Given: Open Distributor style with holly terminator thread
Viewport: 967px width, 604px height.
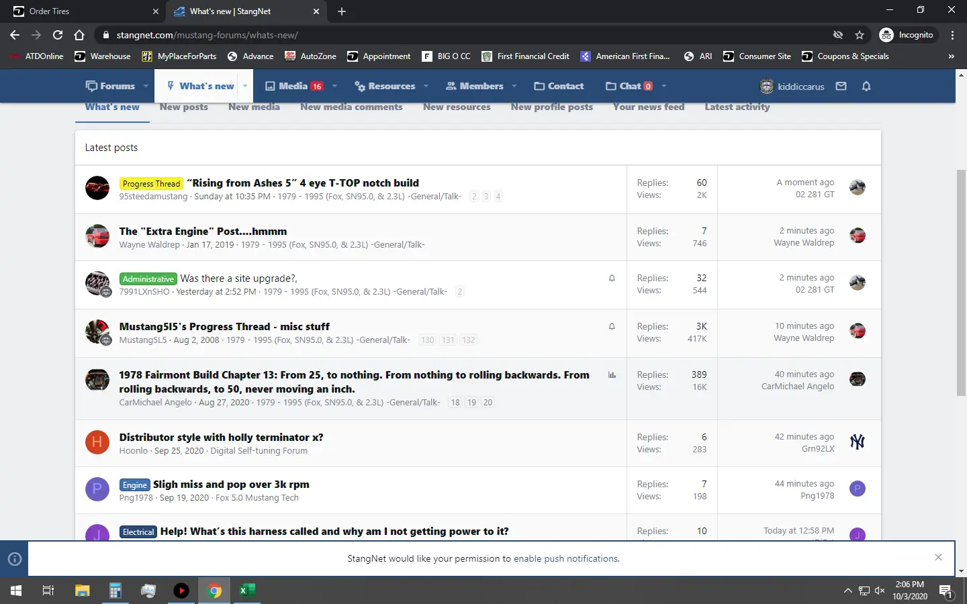Looking at the screenshot, I should (x=221, y=437).
